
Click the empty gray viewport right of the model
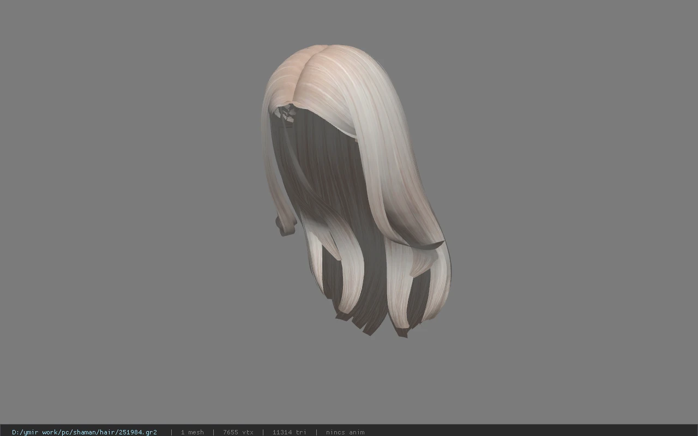click(x=573, y=207)
